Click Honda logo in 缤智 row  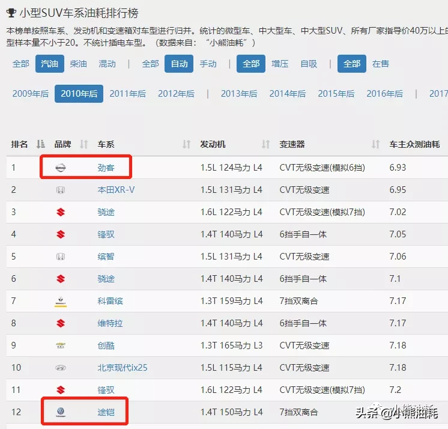tap(61, 257)
